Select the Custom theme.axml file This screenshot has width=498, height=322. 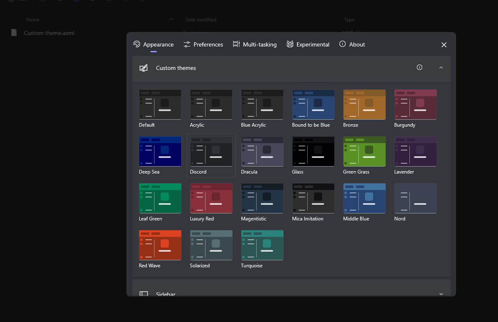tap(49, 33)
